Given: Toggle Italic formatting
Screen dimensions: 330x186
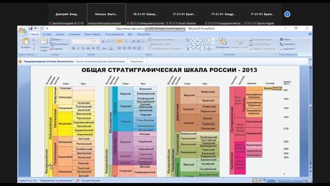Looking at the screenshot, I should click(x=78, y=49).
